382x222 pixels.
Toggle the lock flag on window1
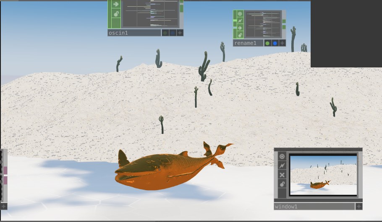pos(282,184)
